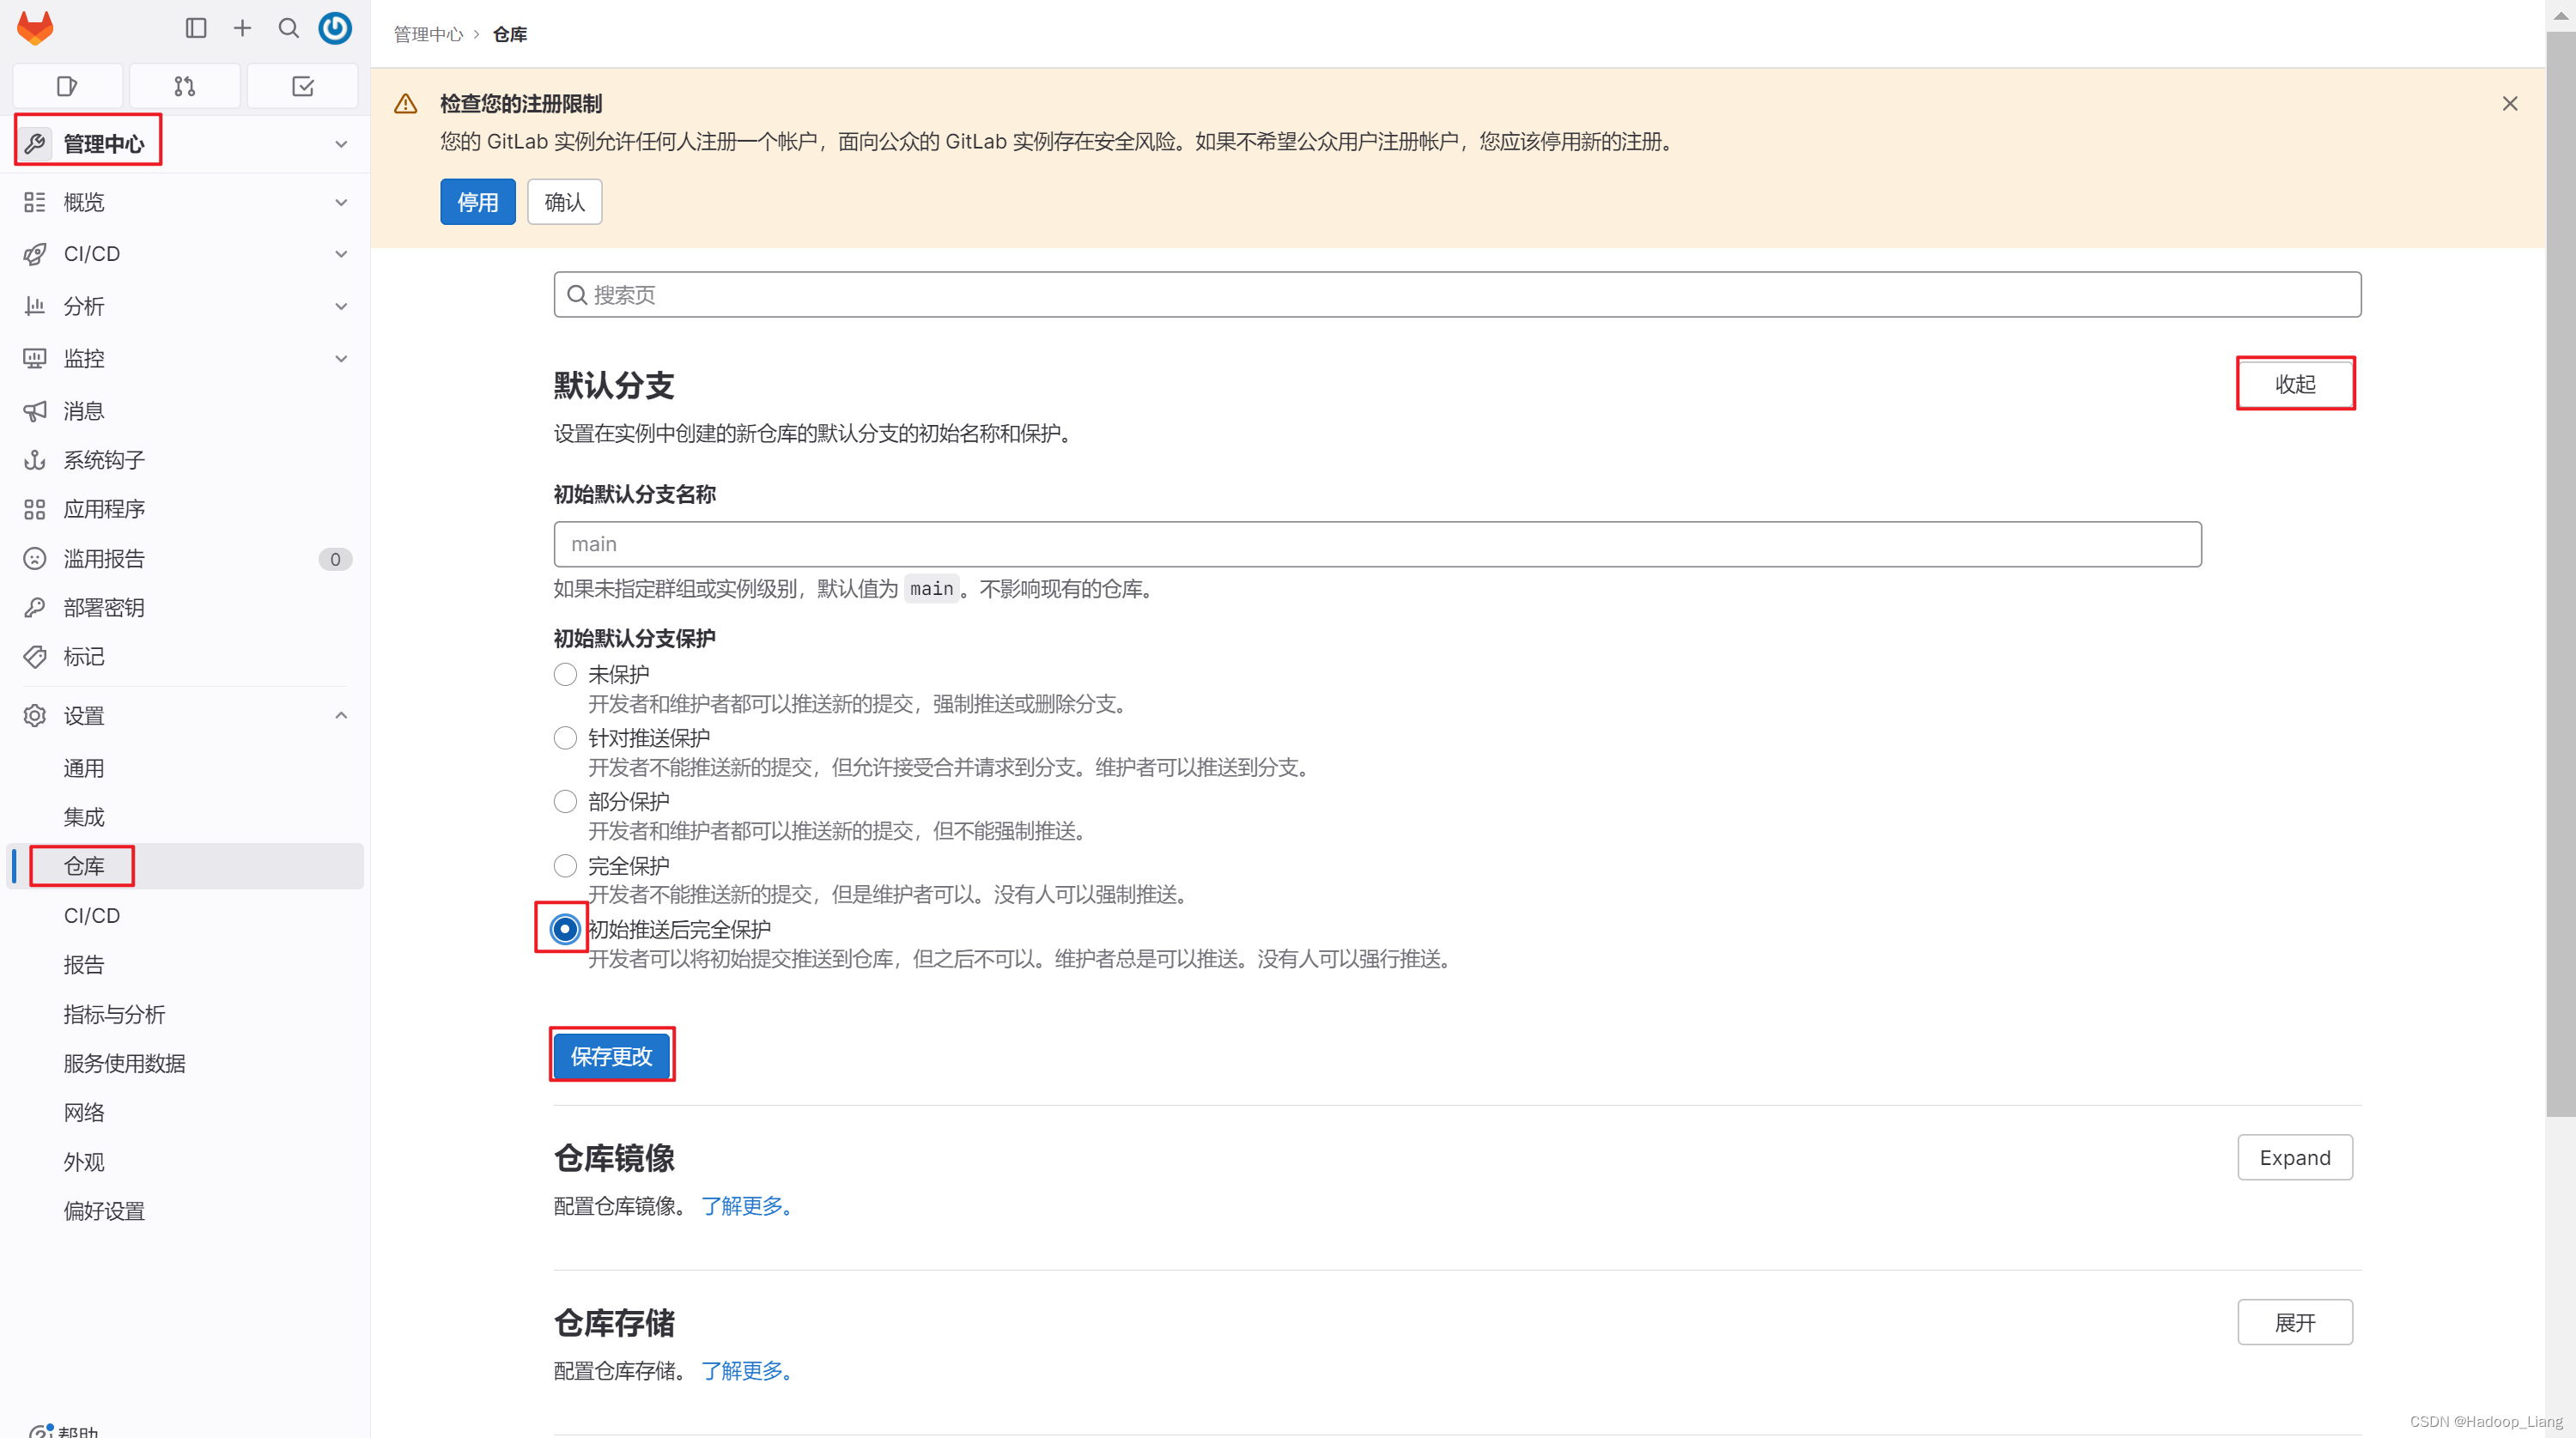Toggle the sidebar collapse icon
Image resolution: width=2576 pixels, height=1438 pixels.
click(196, 28)
